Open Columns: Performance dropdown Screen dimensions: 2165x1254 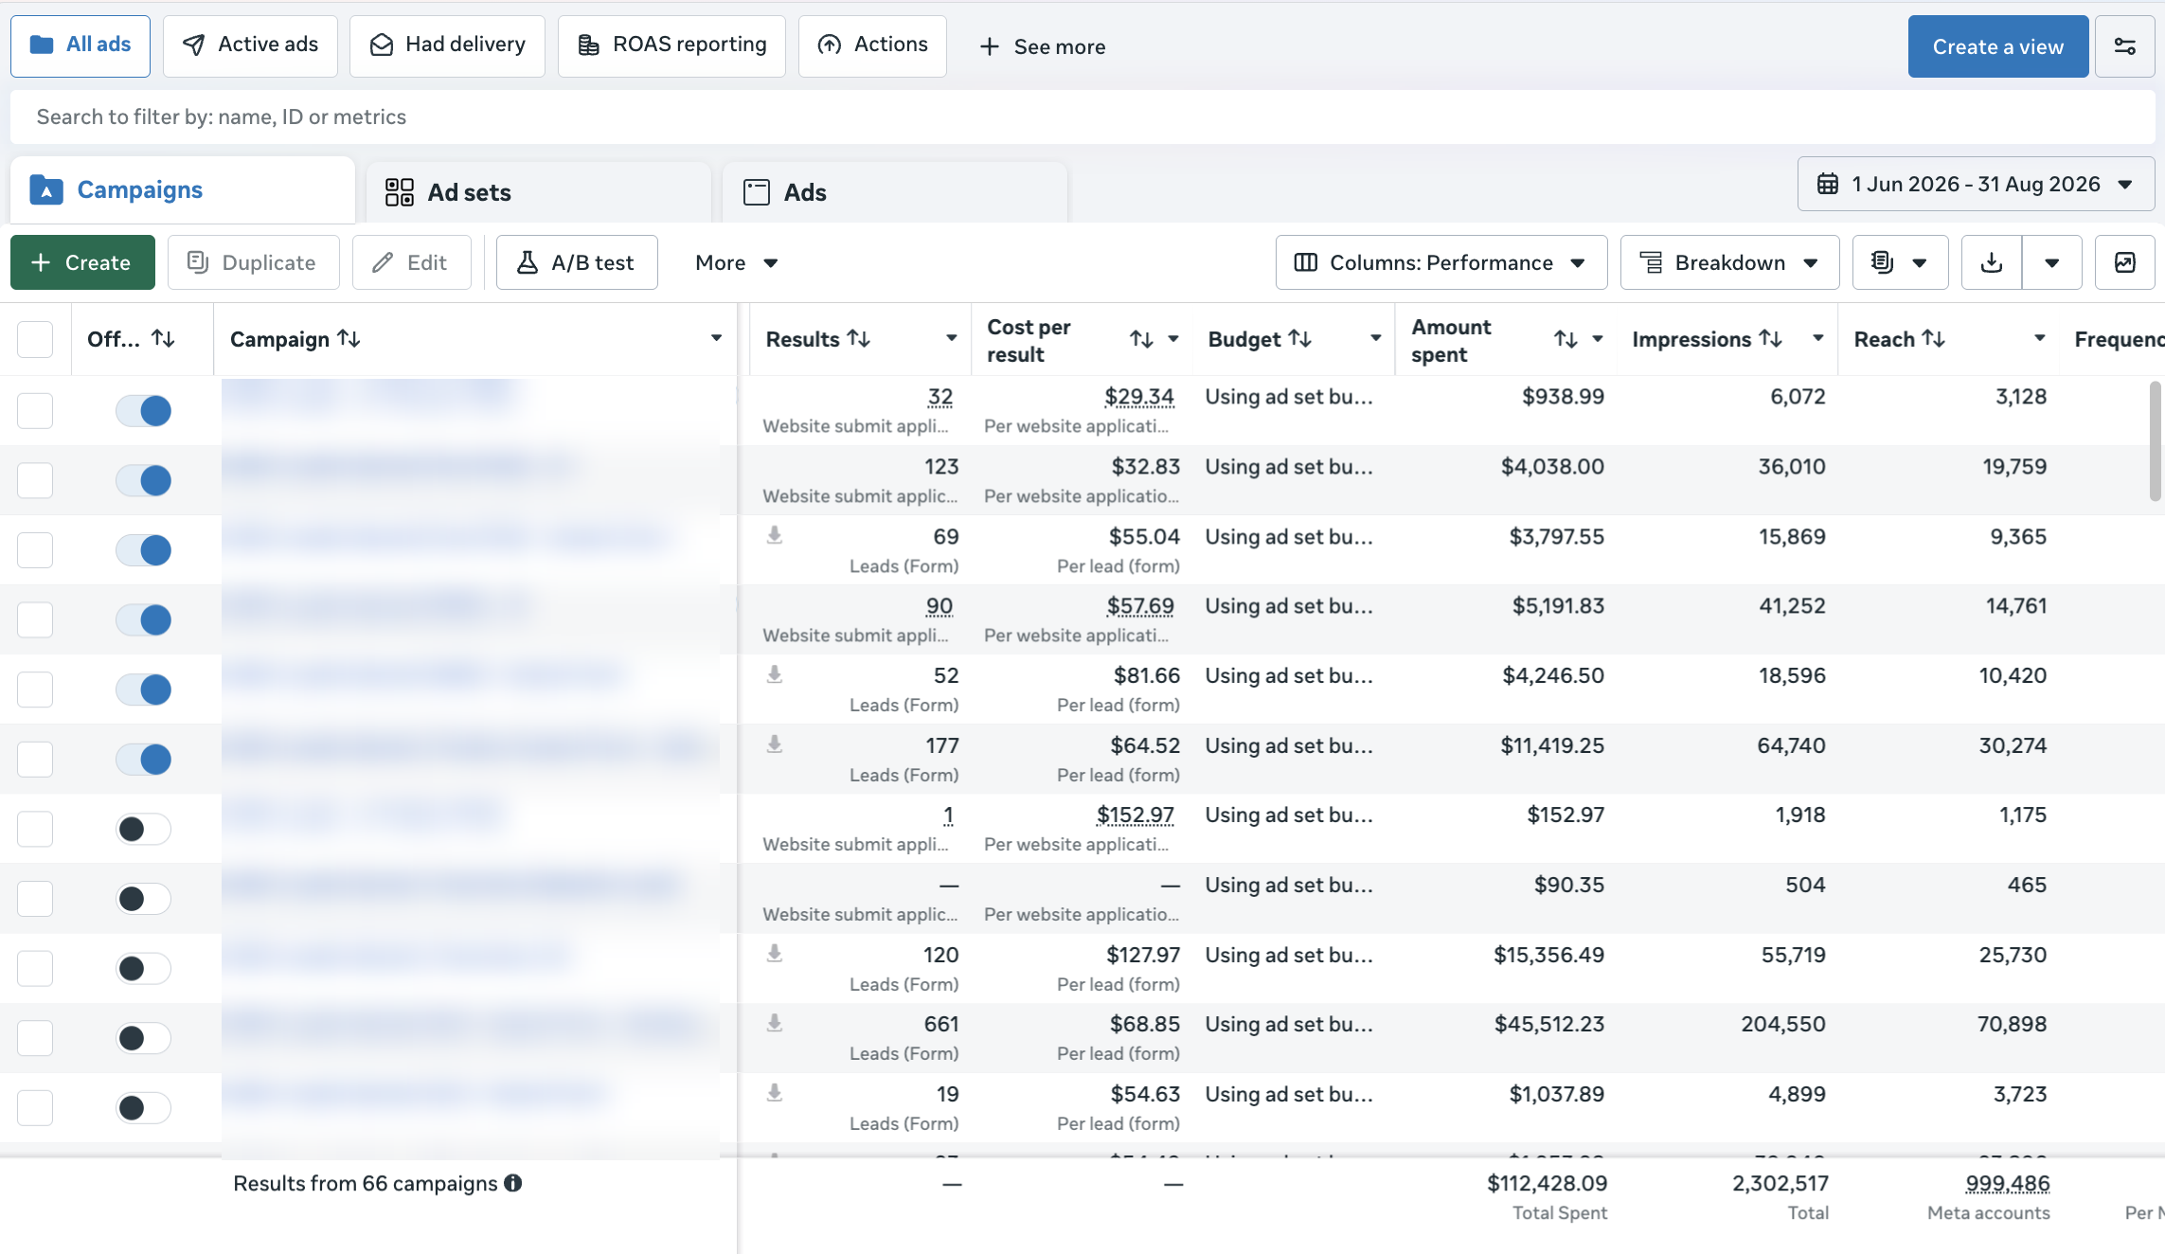click(1440, 262)
